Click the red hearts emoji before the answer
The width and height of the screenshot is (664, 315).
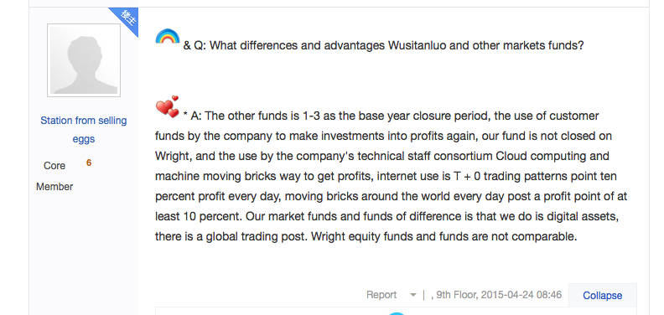point(168,106)
